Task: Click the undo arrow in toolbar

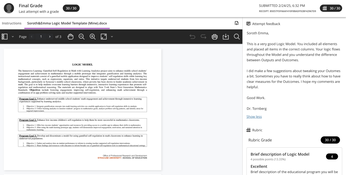Action: (x=192, y=36)
